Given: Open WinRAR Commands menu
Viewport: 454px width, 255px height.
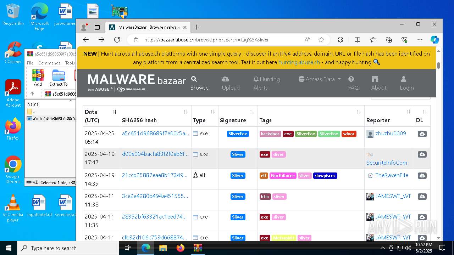Looking at the screenshot, I should [49, 63].
